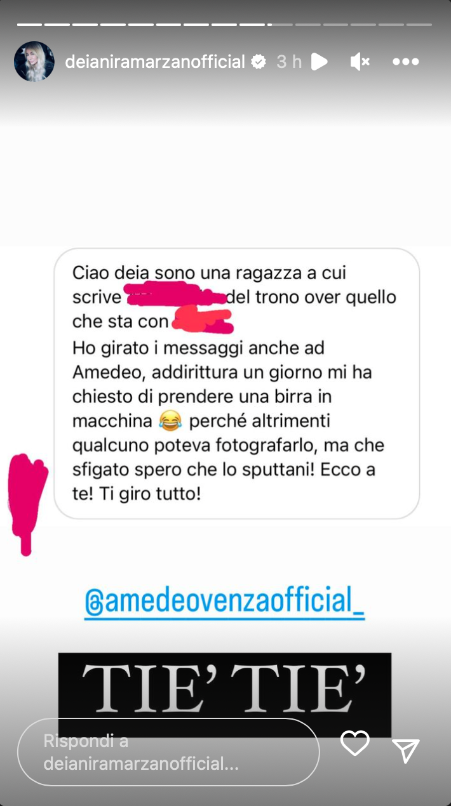
Task: Open the three-dot more options menu
Action: click(x=406, y=62)
